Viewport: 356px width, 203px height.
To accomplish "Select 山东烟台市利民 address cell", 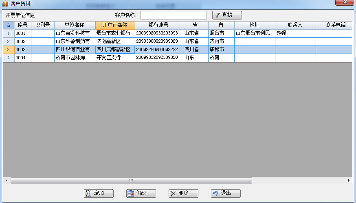I will coord(255,33).
